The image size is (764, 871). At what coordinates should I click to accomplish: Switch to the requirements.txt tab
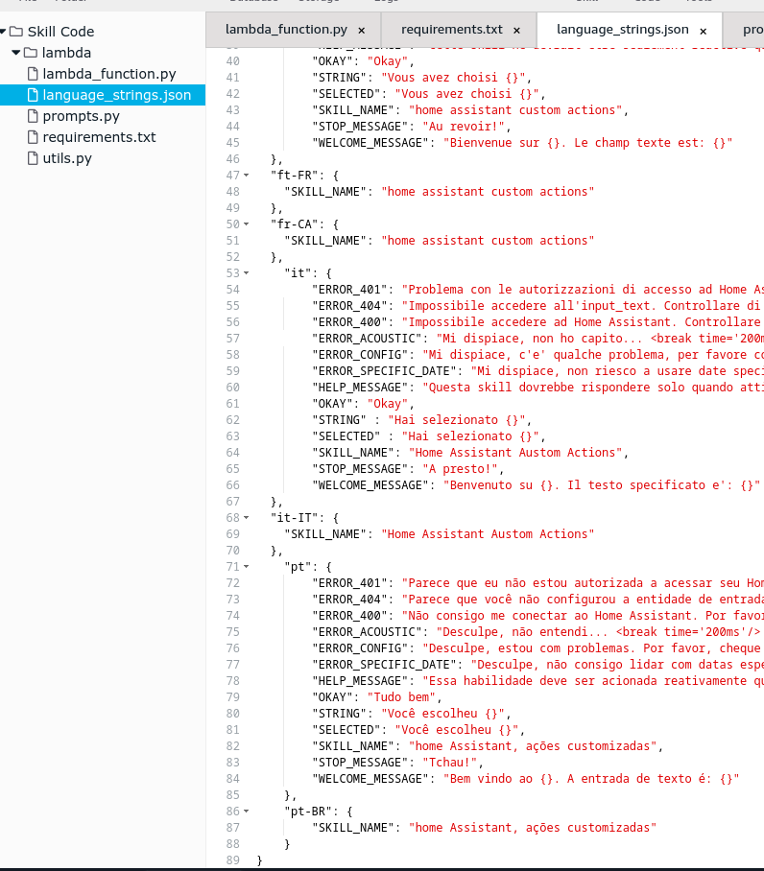[x=451, y=30]
